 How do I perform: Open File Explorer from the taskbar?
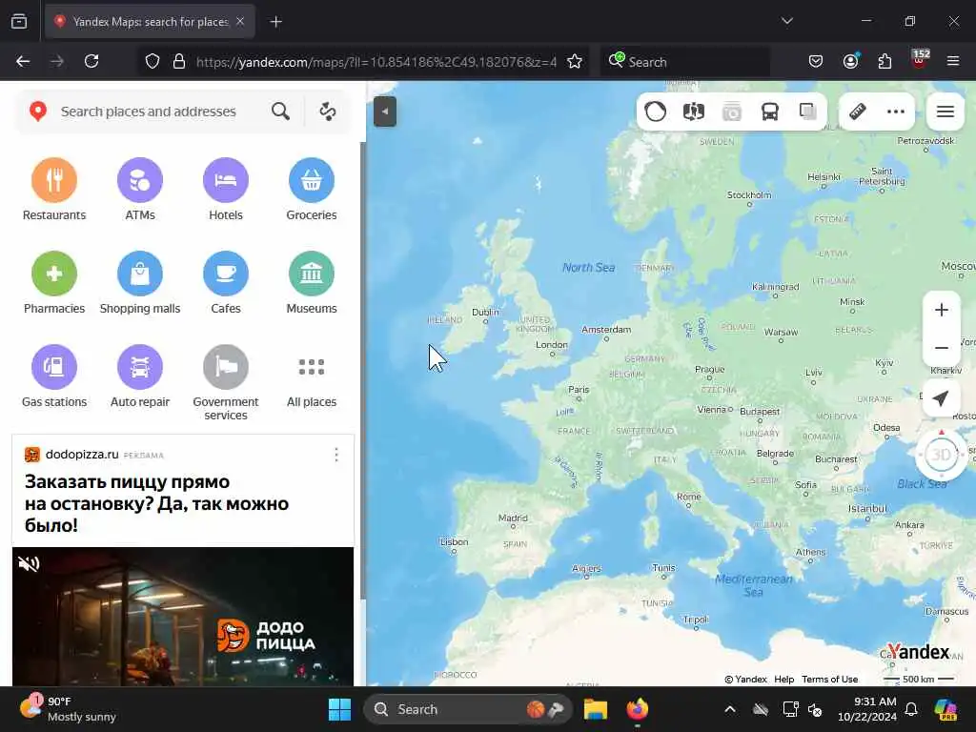[595, 709]
